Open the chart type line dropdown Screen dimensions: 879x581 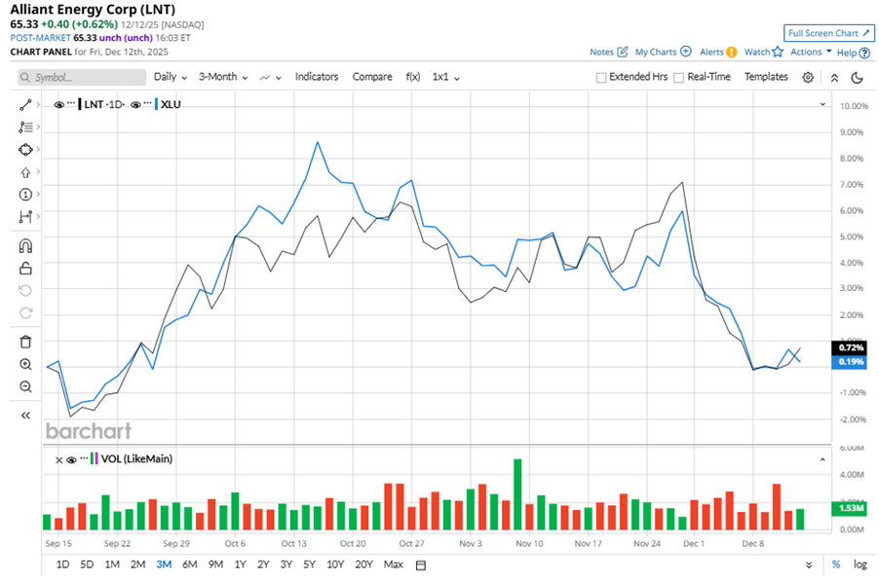click(270, 78)
